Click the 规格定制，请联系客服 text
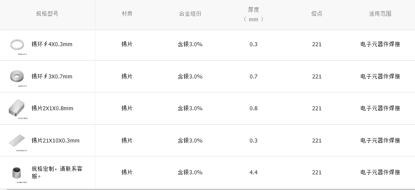Image resolution: width=415 pixels, height=190 pixels. click(57, 173)
